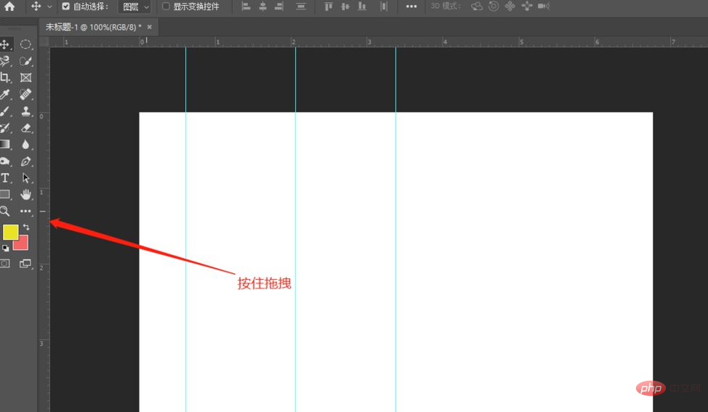Select the Zoom tool
This screenshot has height=412, width=708.
(5, 211)
